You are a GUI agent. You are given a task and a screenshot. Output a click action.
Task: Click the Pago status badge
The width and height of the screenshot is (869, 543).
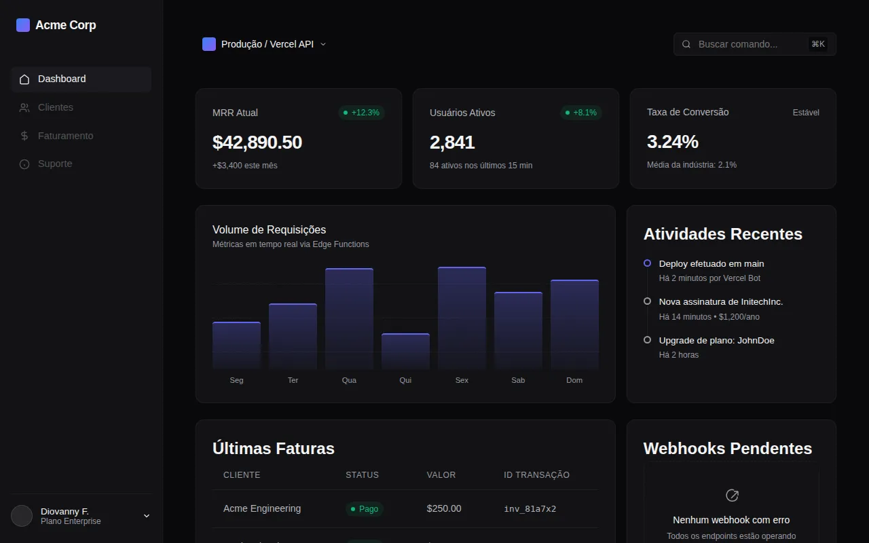[365, 509]
